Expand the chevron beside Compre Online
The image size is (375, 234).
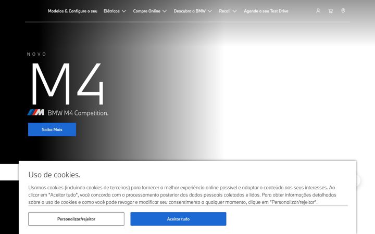click(x=165, y=11)
